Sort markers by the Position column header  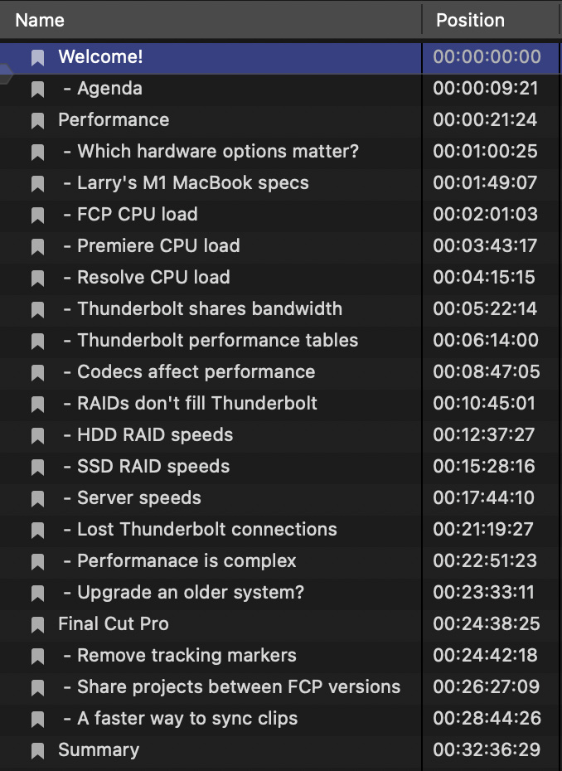(492, 20)
